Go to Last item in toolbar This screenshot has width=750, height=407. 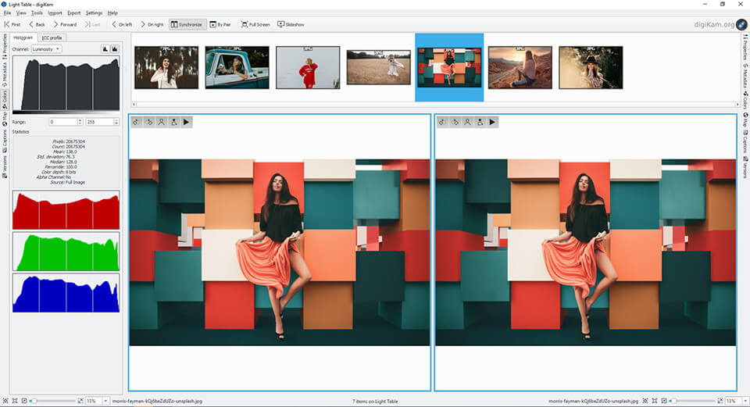93,24
